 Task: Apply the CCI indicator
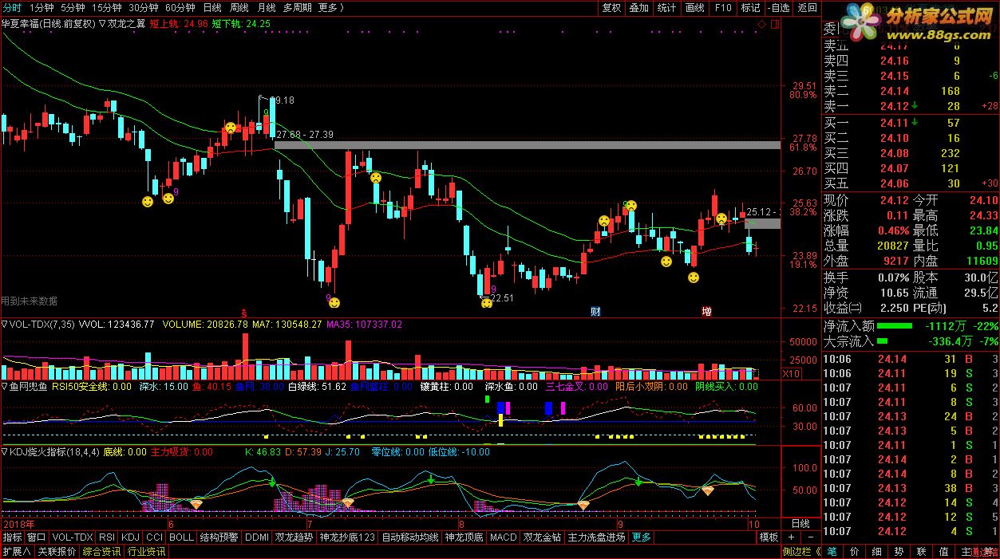point(156,537)
